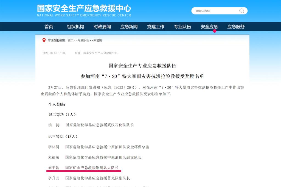Open the 组织机构 navigation menu

click(x=75, y=27)
